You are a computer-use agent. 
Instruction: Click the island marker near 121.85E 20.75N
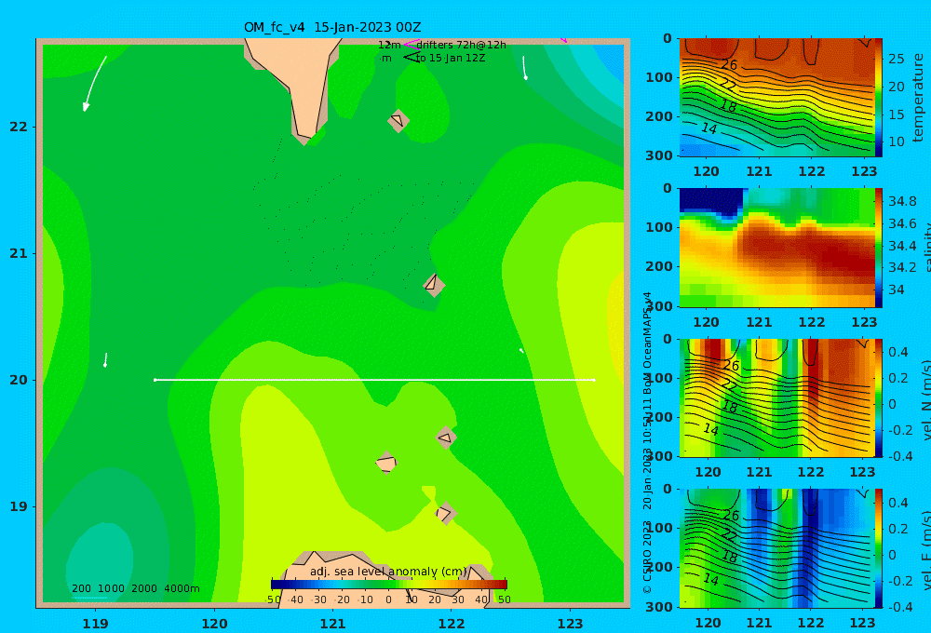434,285
